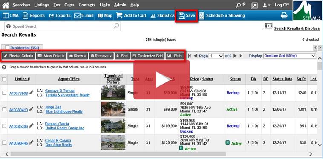The height and width of the screenshot is (159, 323).
Task: Expand the Remove dropdown button
Action: [101, 56]
